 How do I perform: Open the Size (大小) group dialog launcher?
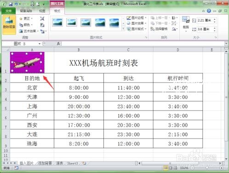(x=216, y=37)
